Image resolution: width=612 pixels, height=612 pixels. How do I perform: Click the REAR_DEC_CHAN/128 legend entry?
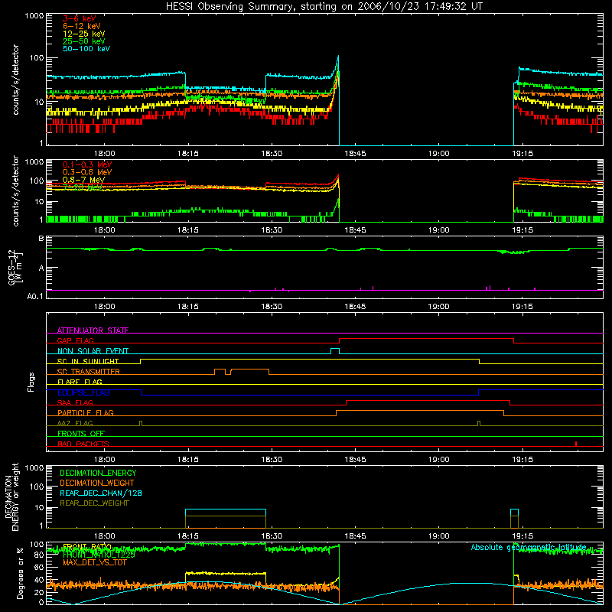coord(101,493)
